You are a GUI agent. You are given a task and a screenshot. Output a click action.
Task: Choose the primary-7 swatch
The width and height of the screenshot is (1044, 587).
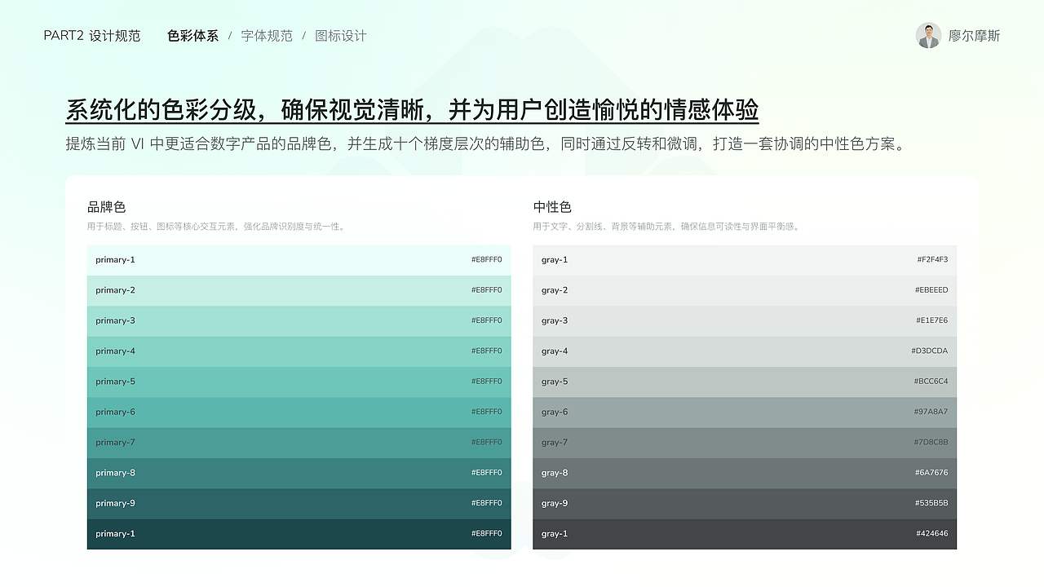(x=299, y=443)
